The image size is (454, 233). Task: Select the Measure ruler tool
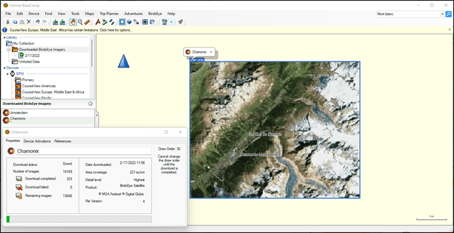tap(87, 22)
